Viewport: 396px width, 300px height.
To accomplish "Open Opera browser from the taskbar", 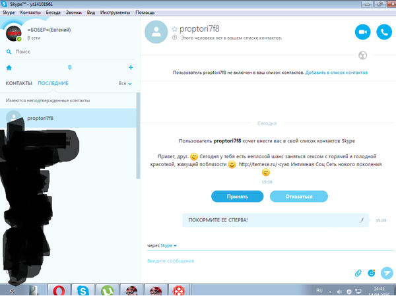I will point(59,291).
